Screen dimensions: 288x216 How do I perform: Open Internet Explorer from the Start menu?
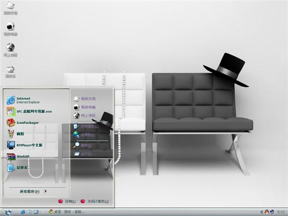pyautogui.click(x=27, y=100)
